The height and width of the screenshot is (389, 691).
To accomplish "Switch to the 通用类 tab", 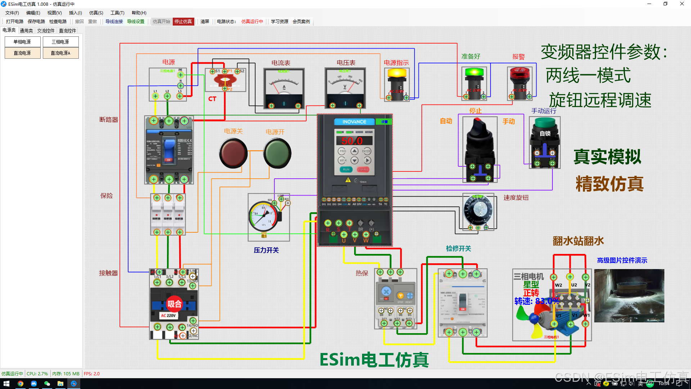I will coord(26,31).
